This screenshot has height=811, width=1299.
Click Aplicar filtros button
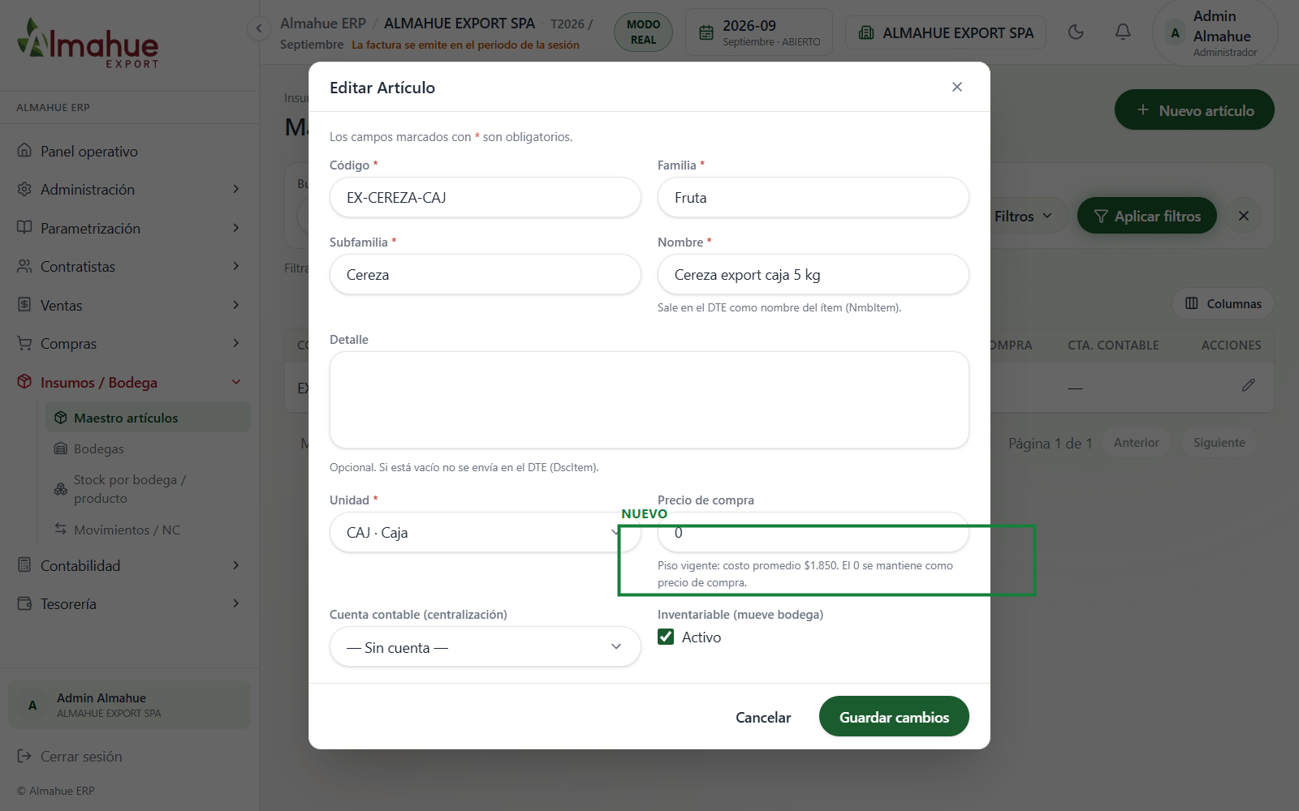coord(1147,216)
